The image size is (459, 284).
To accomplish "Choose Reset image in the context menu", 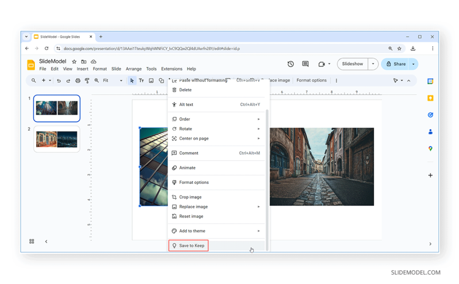I will click(217, 216).
